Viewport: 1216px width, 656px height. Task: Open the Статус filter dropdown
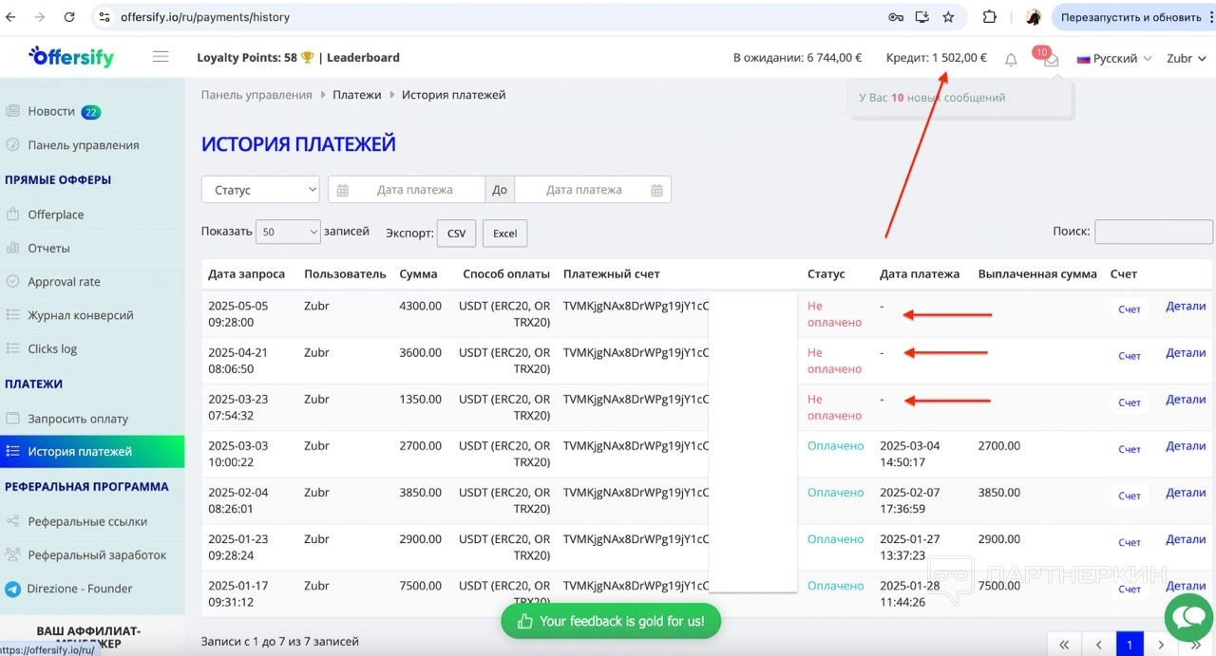click(x=260, y=190)
